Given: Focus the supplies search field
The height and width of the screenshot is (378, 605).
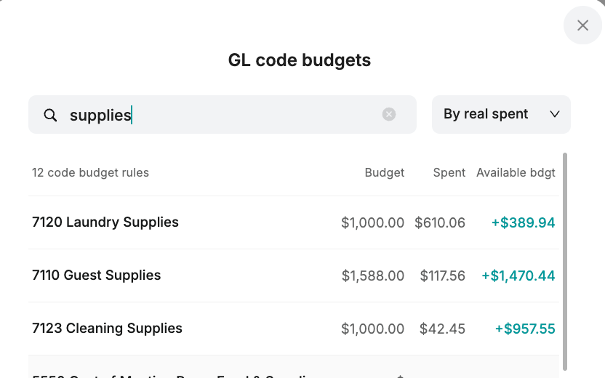Looking at the screenshot, I should [x=223, y=115].
